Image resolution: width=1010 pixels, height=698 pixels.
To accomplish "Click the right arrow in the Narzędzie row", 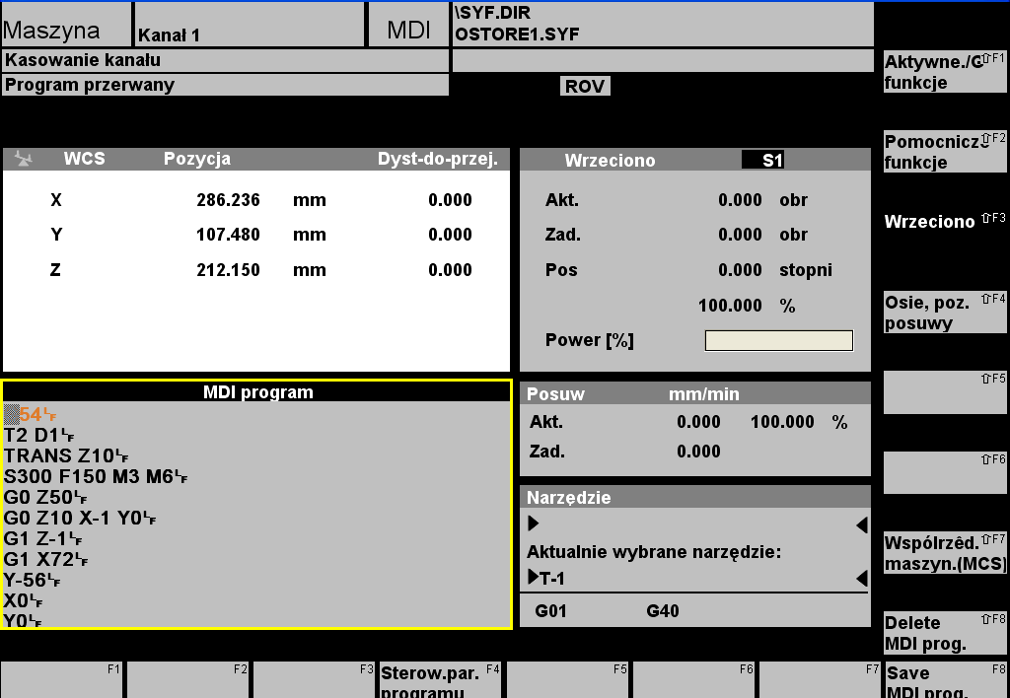I will coord(534,523).
